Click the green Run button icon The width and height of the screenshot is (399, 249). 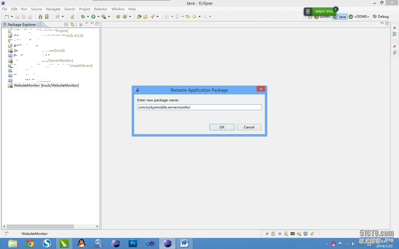pyautogui.click(x=93, y=17)
